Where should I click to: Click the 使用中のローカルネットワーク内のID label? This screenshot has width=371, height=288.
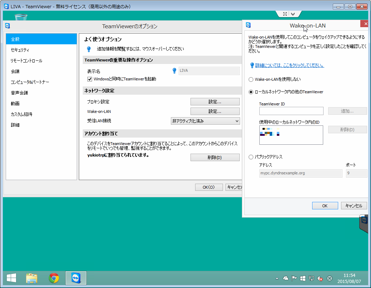point(289,122)
